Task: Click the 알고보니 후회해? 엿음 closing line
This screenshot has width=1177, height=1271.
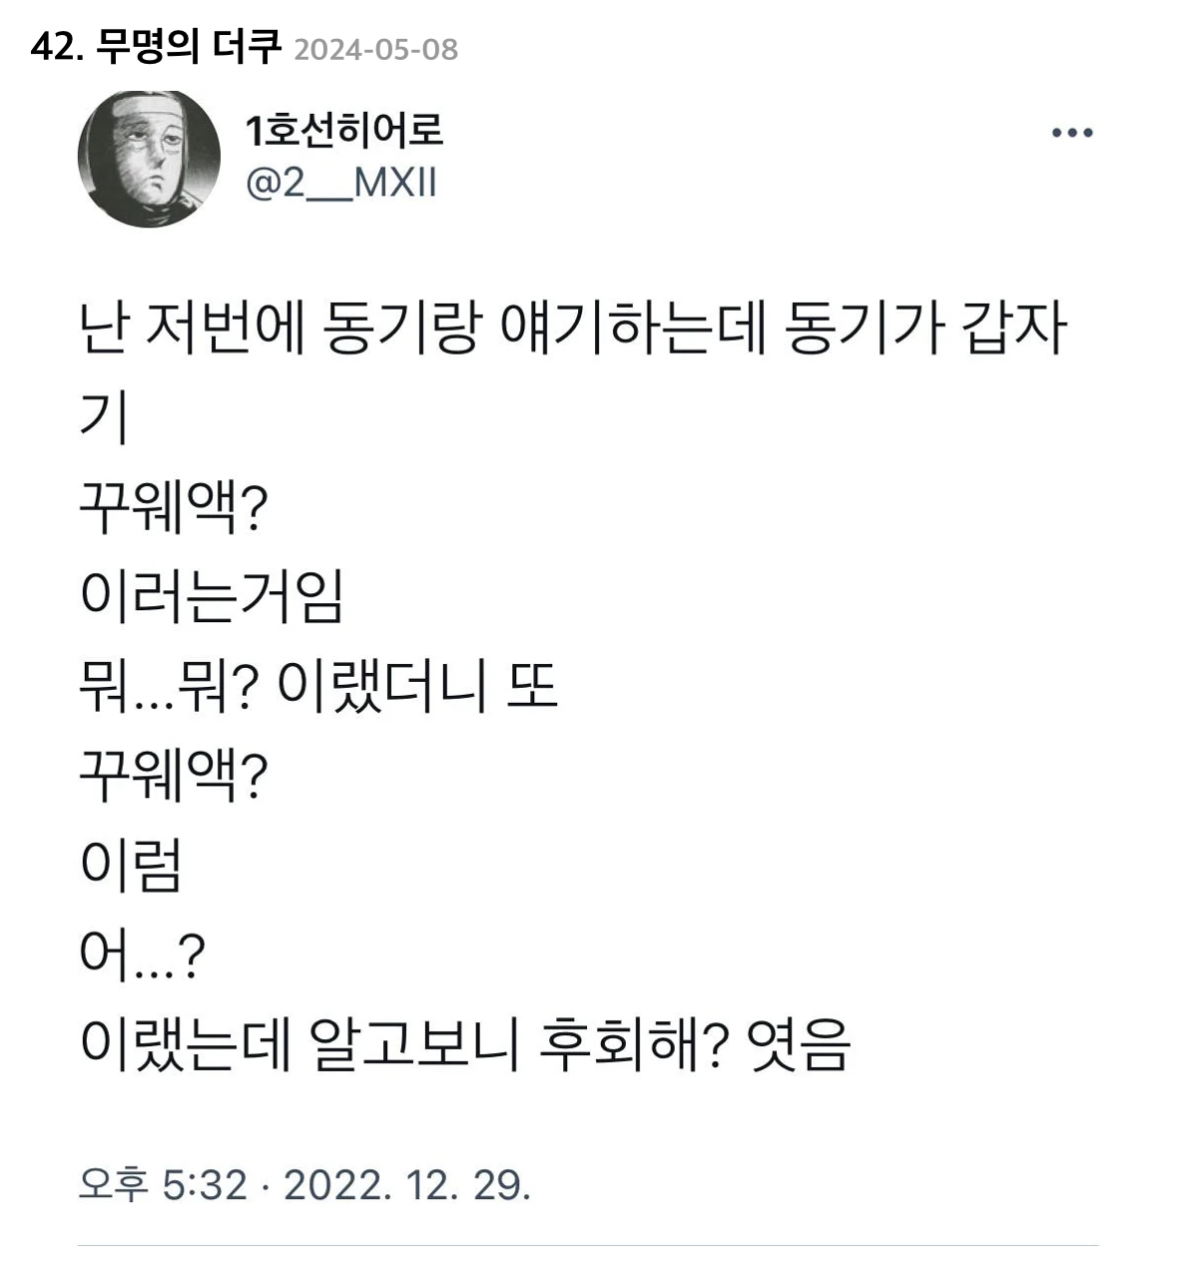Action: click(x=464, y=1045)
